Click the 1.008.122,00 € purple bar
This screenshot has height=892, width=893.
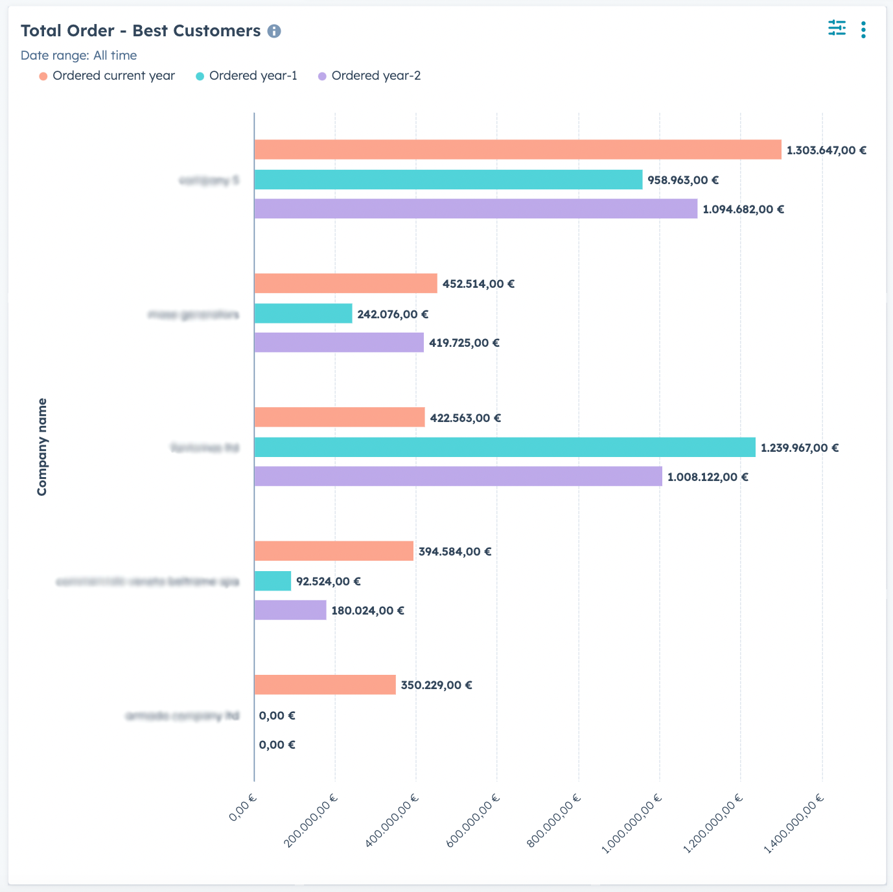pyautogui.click(x=458, y=476)
